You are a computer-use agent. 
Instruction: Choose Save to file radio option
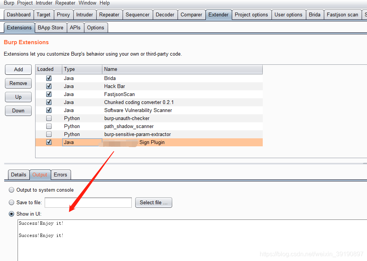[11, 202]
